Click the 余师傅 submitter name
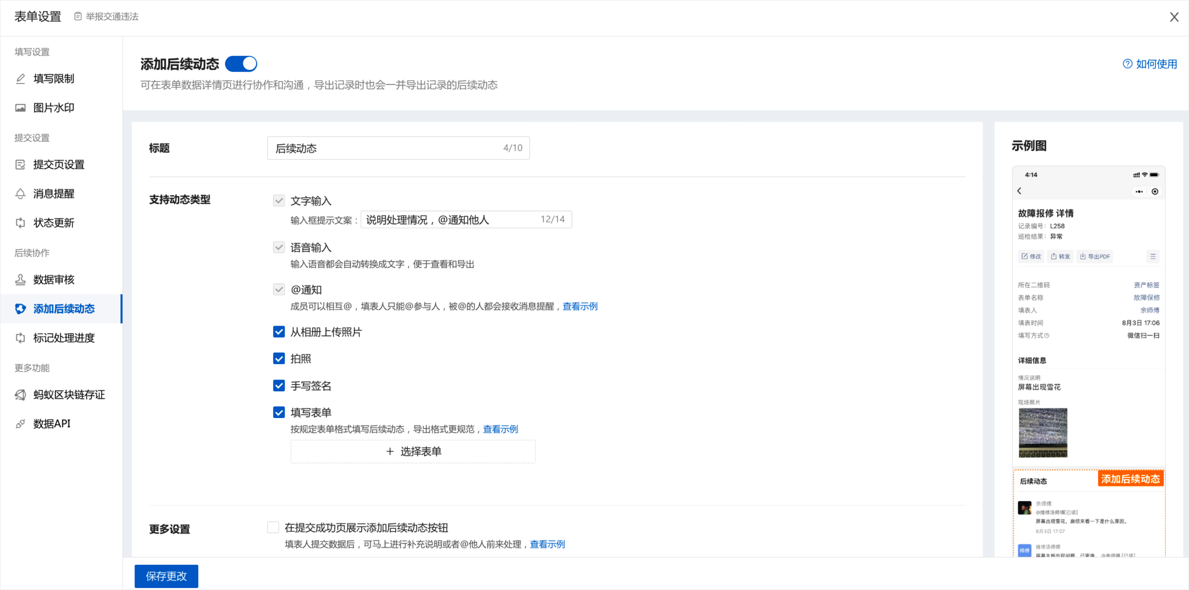This screenshot has width=1189, height=590. 1150,310
